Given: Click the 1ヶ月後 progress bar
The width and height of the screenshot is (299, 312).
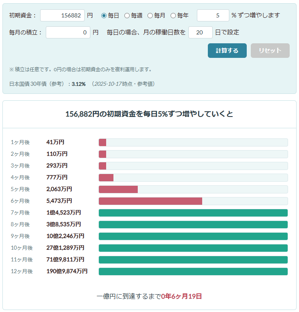Looking at the screenshot, I should (x=193, y=142).
